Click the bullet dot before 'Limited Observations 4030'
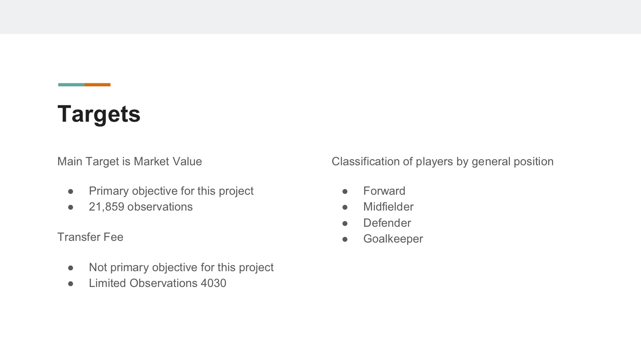641x360 pixels. coord(71,284)
